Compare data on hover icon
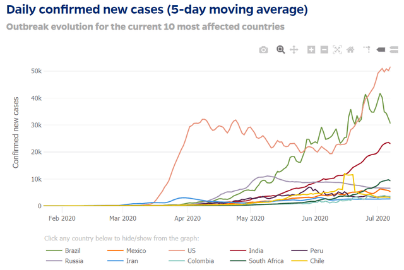Viewport: 404px width, 270px height. 394,49
